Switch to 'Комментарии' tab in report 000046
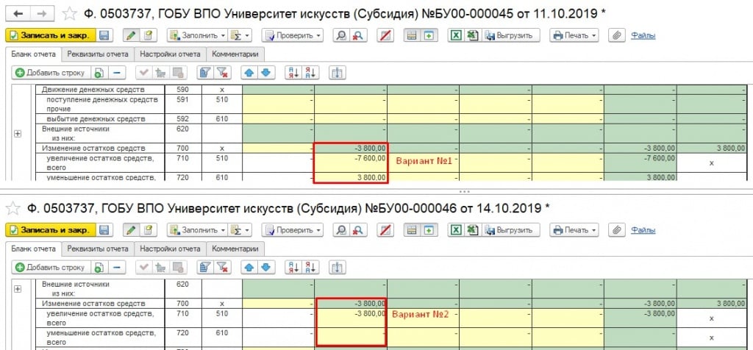Image resolution: width=753 pixels, height=350 pixels. pyautogui.click(x=235, y=249)
